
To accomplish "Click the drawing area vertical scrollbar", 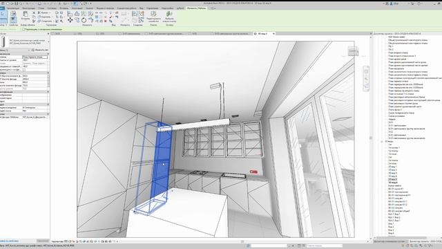I will pos(371,138).
